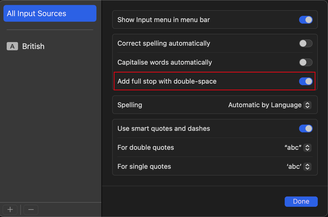Click the chevrons beside 'abc' single quotes
Image resolution: width=328 pixels, height=217 pixels.
pyautogui.click(x=307, y=166)
